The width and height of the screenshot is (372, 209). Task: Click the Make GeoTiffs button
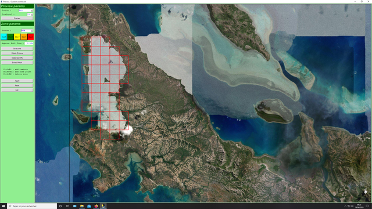[x=17, y=58]
